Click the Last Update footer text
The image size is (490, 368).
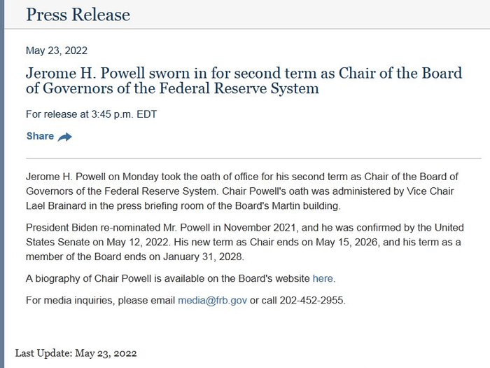pos(76,353)
